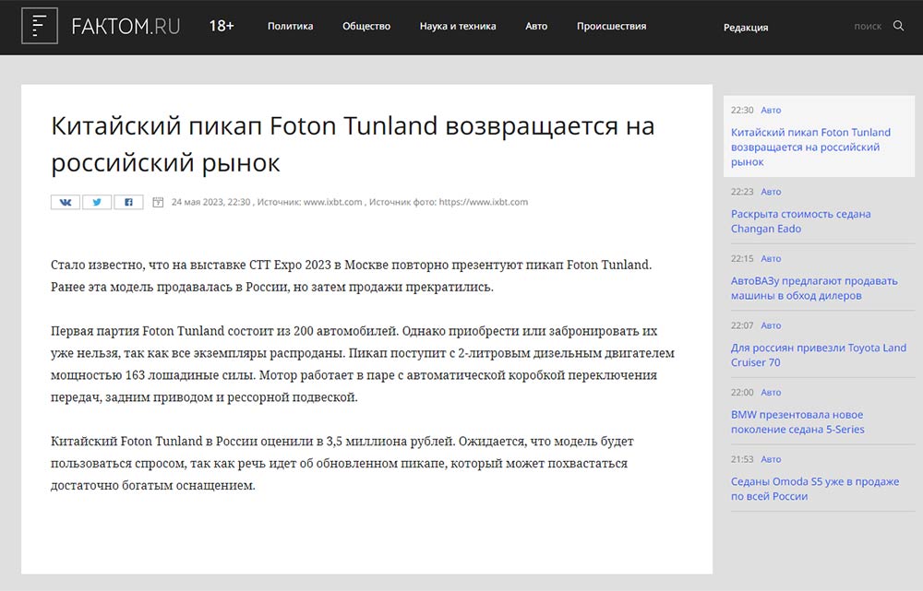Share article on Twitter
This screenshot has width=923, height=591.
pyautogui.click(x=97, y=202)
